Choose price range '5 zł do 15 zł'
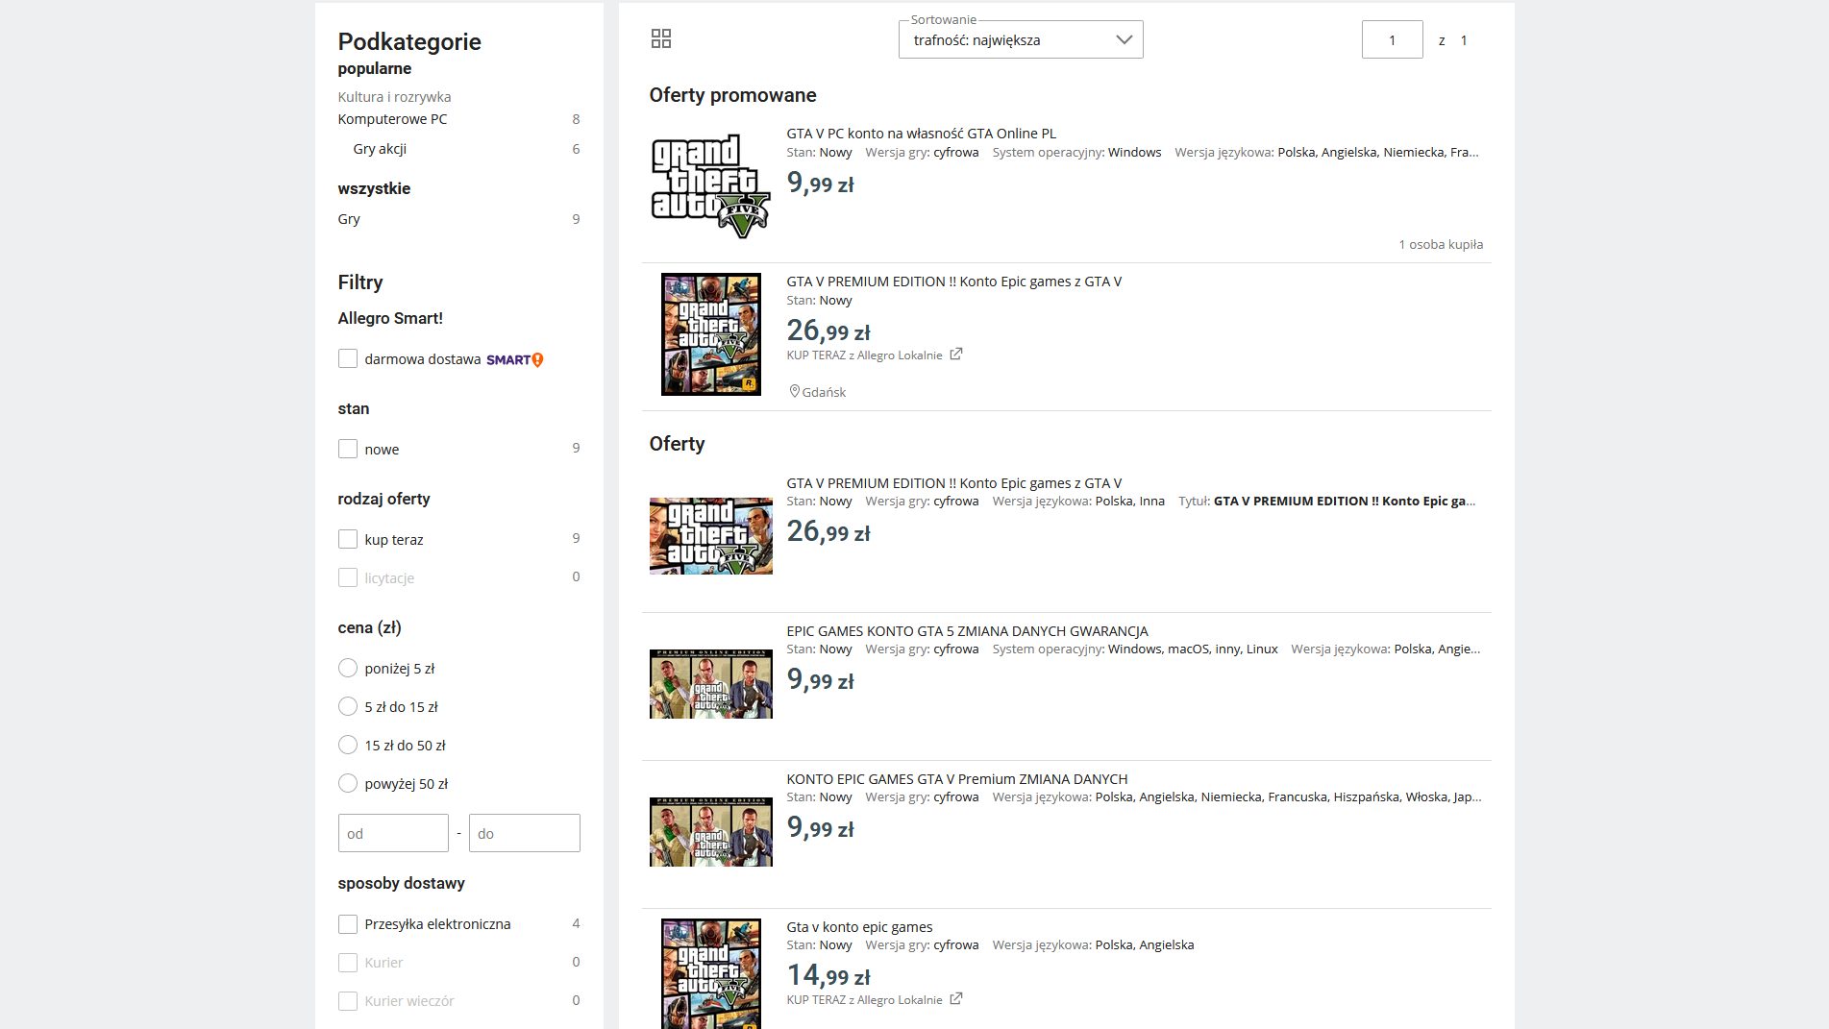Viewport: 1829px width, 1029px height. point(348,706)
